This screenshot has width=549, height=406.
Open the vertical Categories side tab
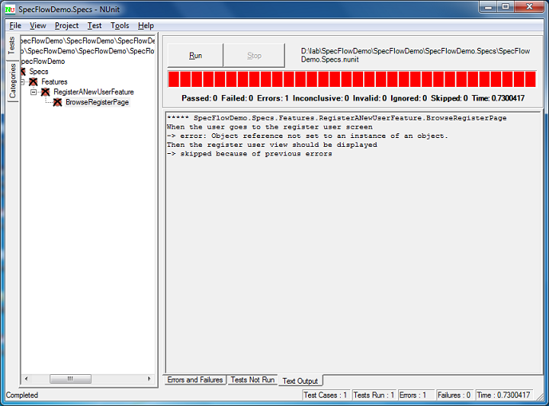tap(13, 81)
